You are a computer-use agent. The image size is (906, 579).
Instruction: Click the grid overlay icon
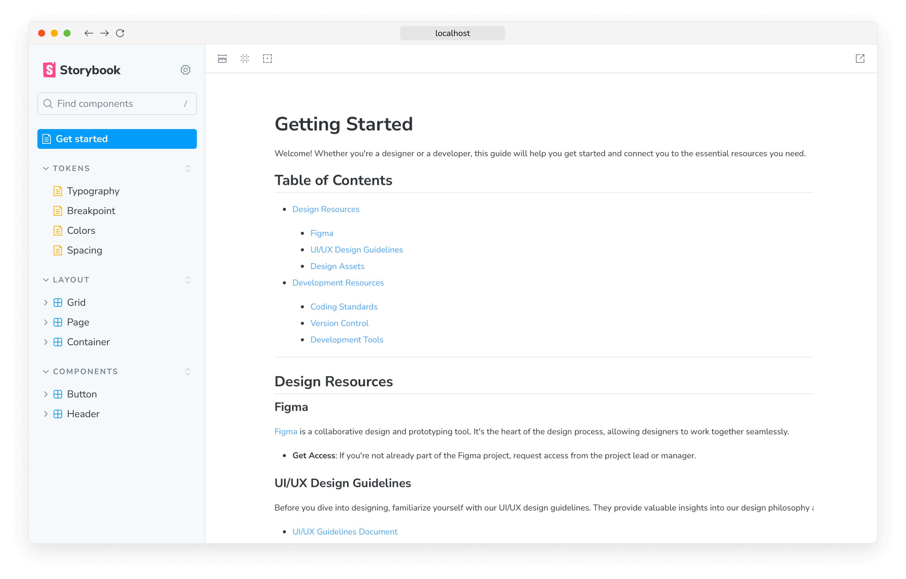pos(245,59)
